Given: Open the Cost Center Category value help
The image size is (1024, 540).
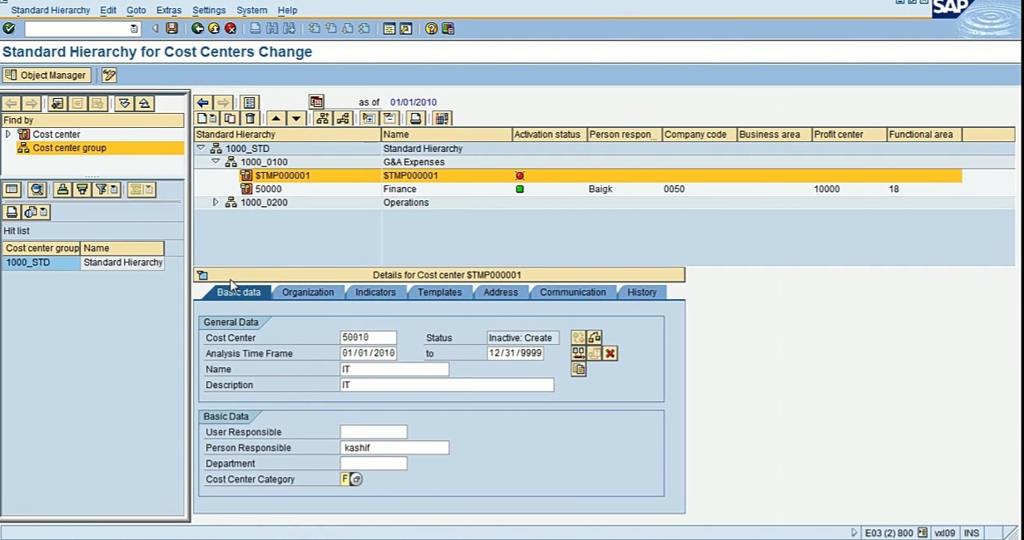Looking at the screenshot, I should (x=357, y=479).
